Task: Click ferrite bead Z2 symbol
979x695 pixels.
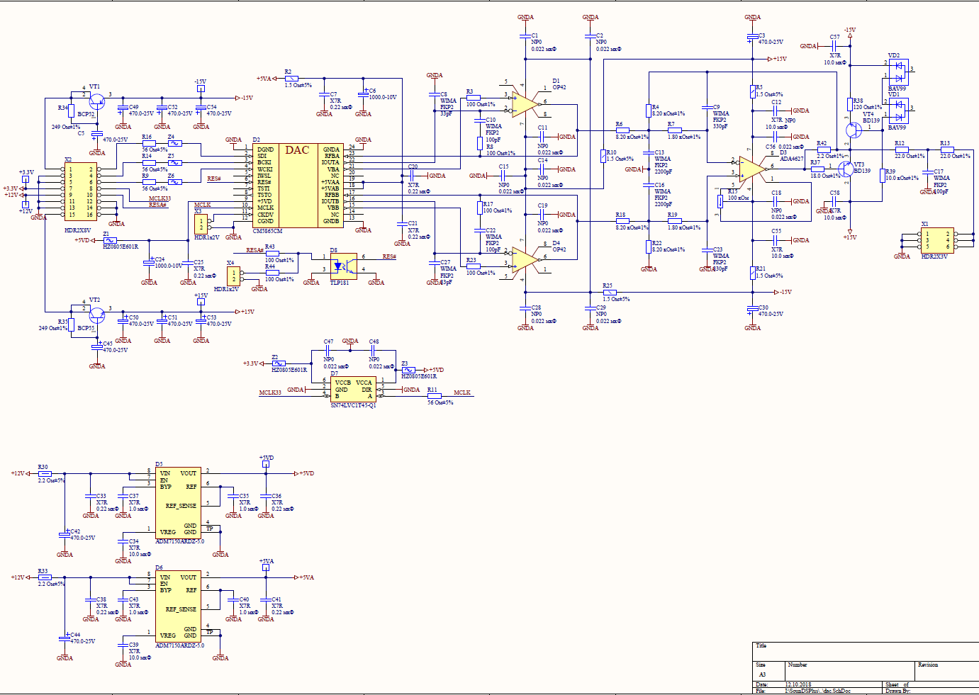Action: coord(279,363)
